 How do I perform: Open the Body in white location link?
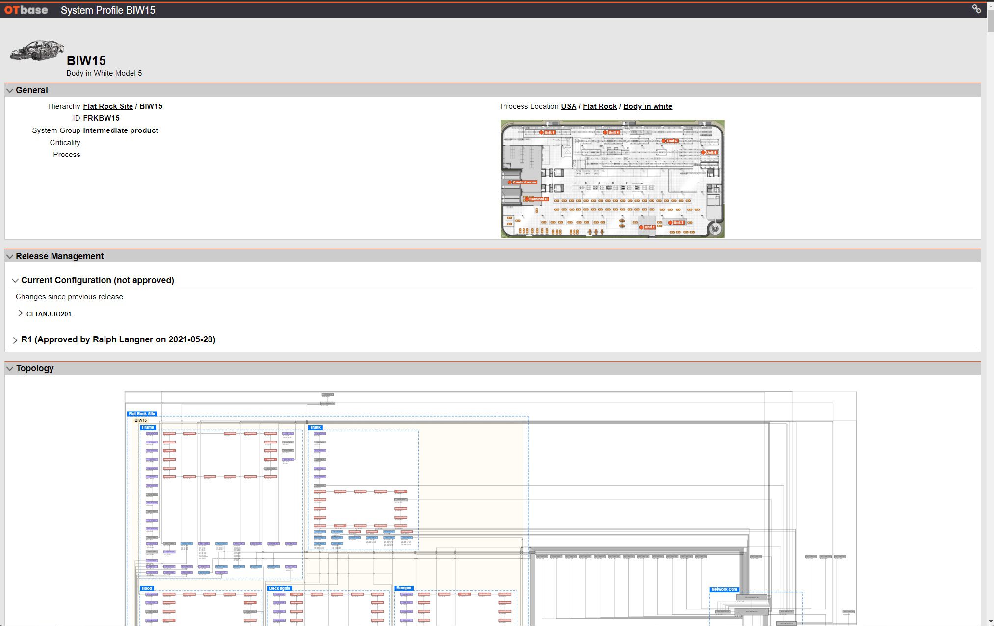point(648,106)
